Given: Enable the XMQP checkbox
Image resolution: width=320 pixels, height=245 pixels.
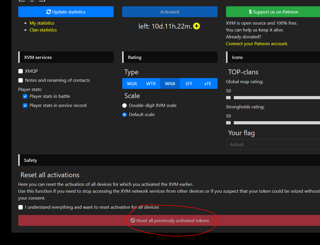Looking at the screenshot, I should coord(21,71).
